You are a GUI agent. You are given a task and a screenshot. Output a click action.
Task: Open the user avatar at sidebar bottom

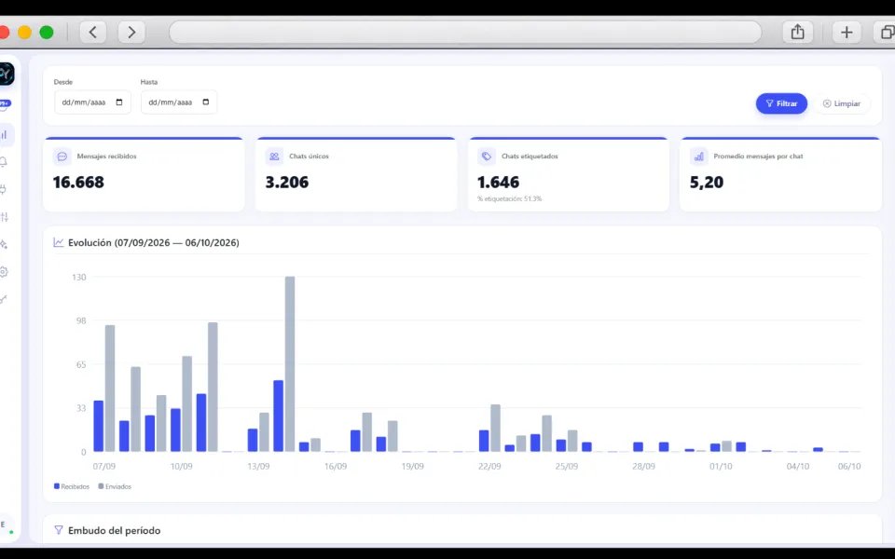pyautogui.click(x=6, y=525)
